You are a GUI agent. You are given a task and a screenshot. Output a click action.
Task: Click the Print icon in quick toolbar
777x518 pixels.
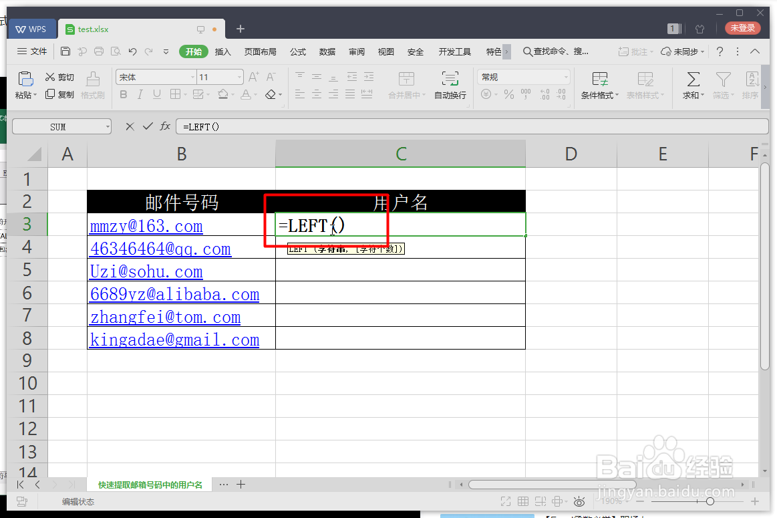point(99,51)
